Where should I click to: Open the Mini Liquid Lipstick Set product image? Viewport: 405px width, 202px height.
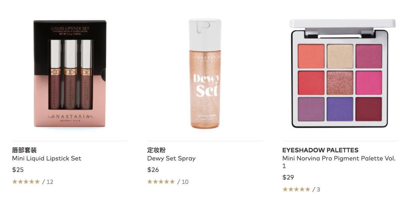[x=70, y=74]
